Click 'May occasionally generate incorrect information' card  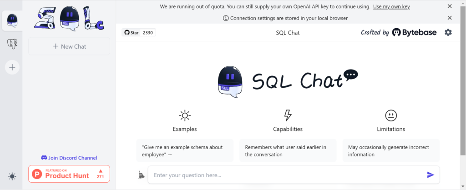[391, 151]
